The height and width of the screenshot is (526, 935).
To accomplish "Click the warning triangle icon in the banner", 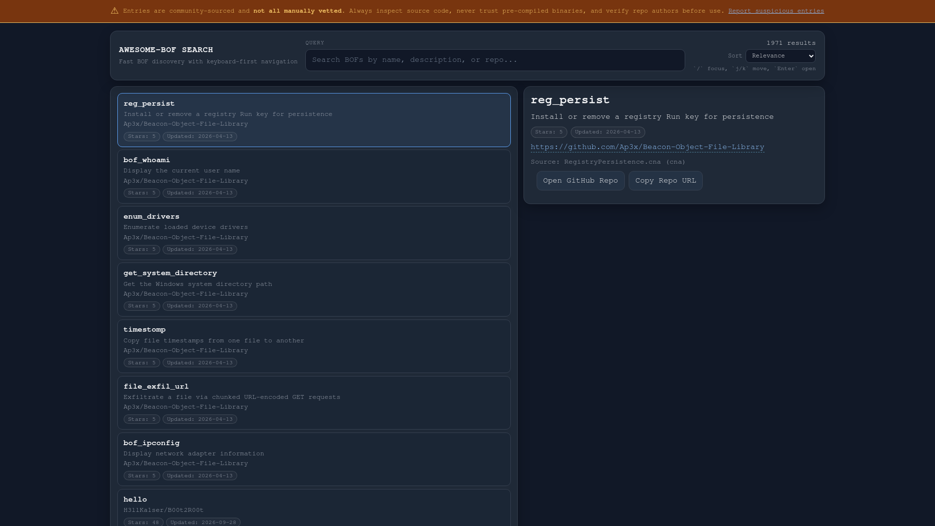I will (114, 11).
